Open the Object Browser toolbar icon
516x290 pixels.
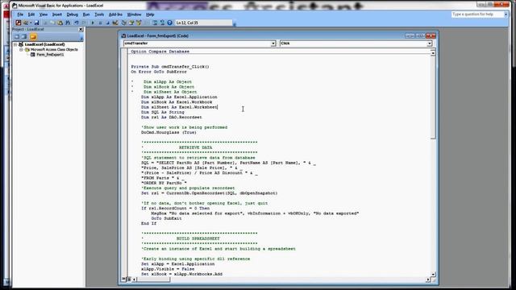pyautogui.click(x=139, y=23)
